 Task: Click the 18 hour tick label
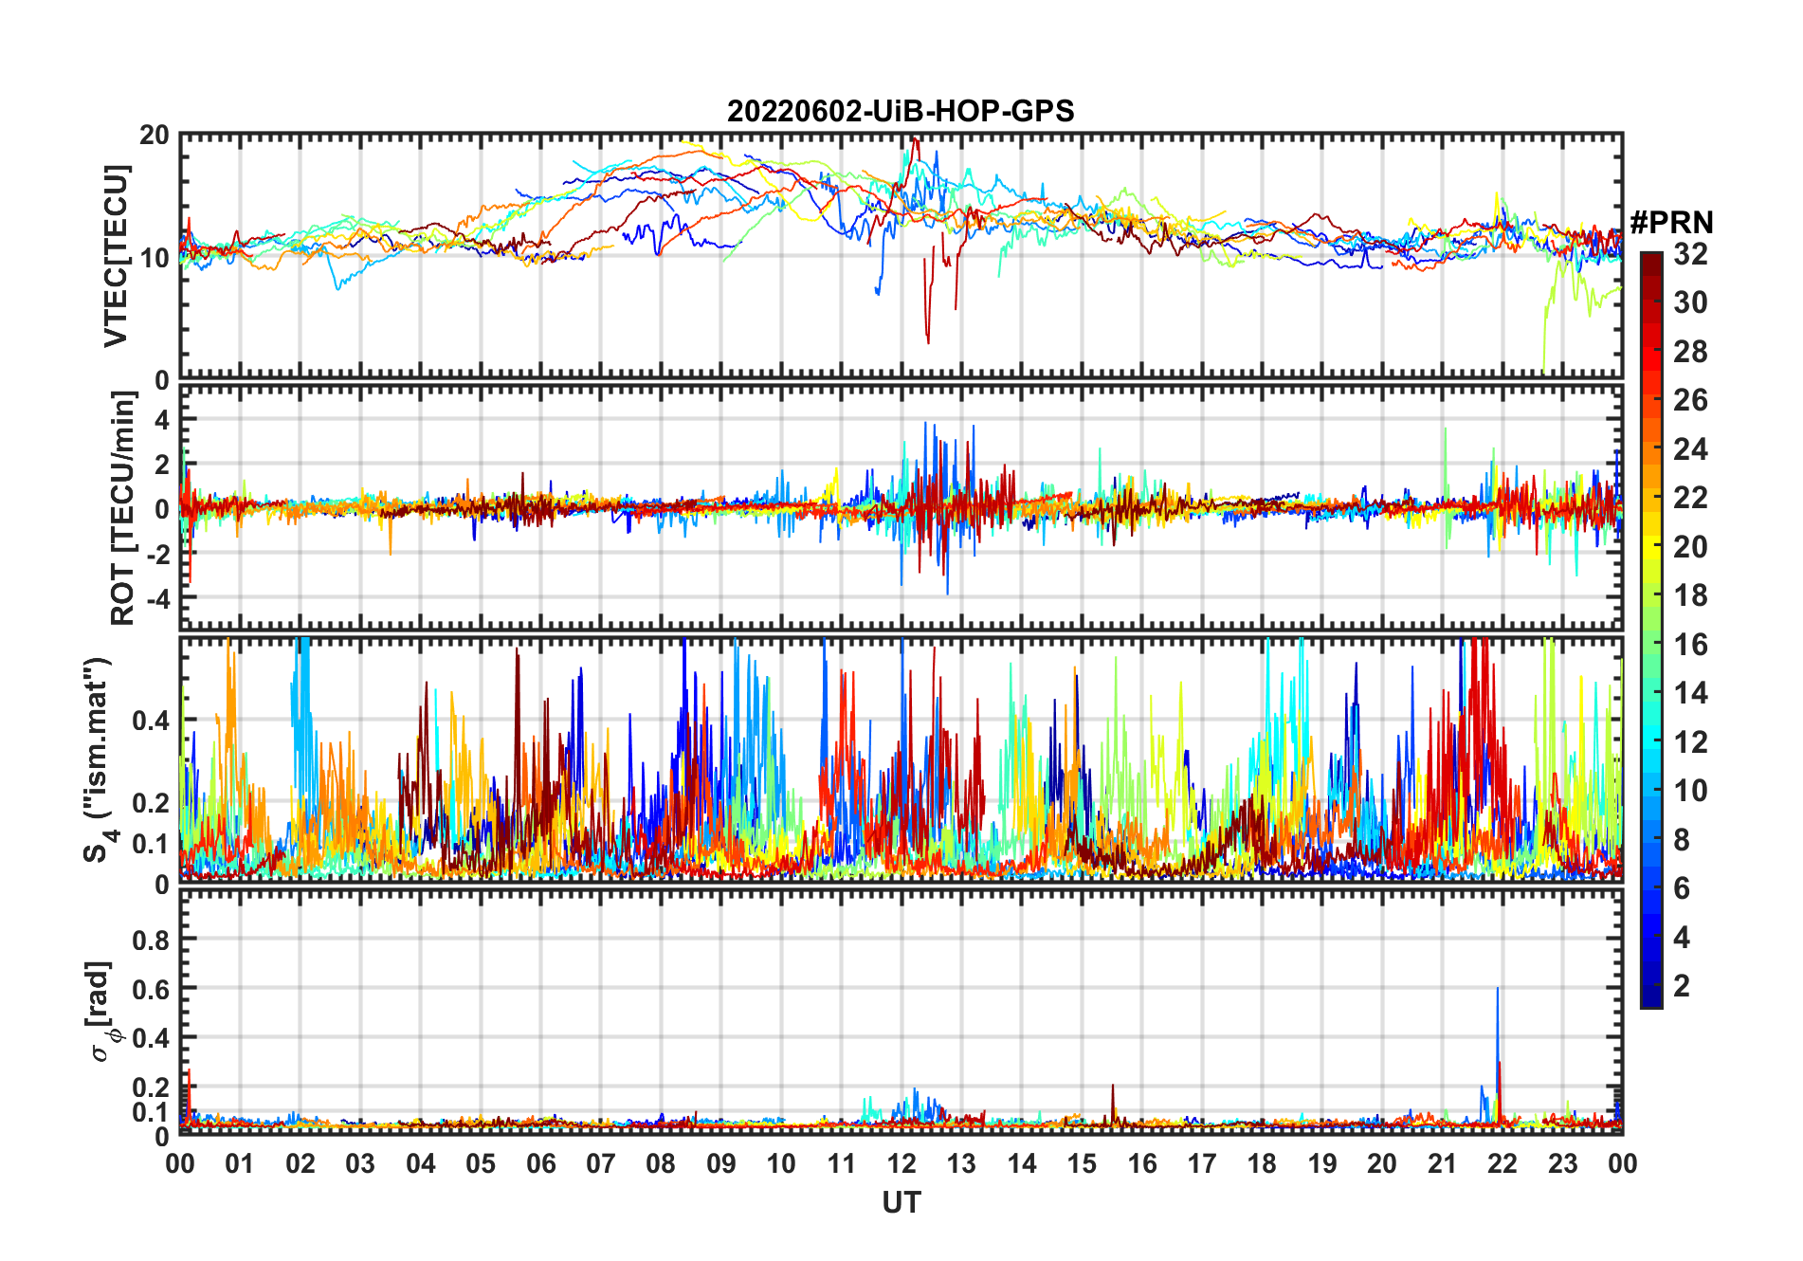pyautogui.click(x=1262, y=1163)
